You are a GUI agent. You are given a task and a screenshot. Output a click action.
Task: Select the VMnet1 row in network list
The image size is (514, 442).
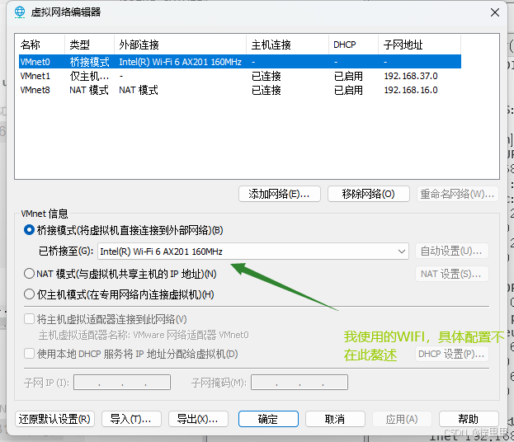[x=239, y=76]
